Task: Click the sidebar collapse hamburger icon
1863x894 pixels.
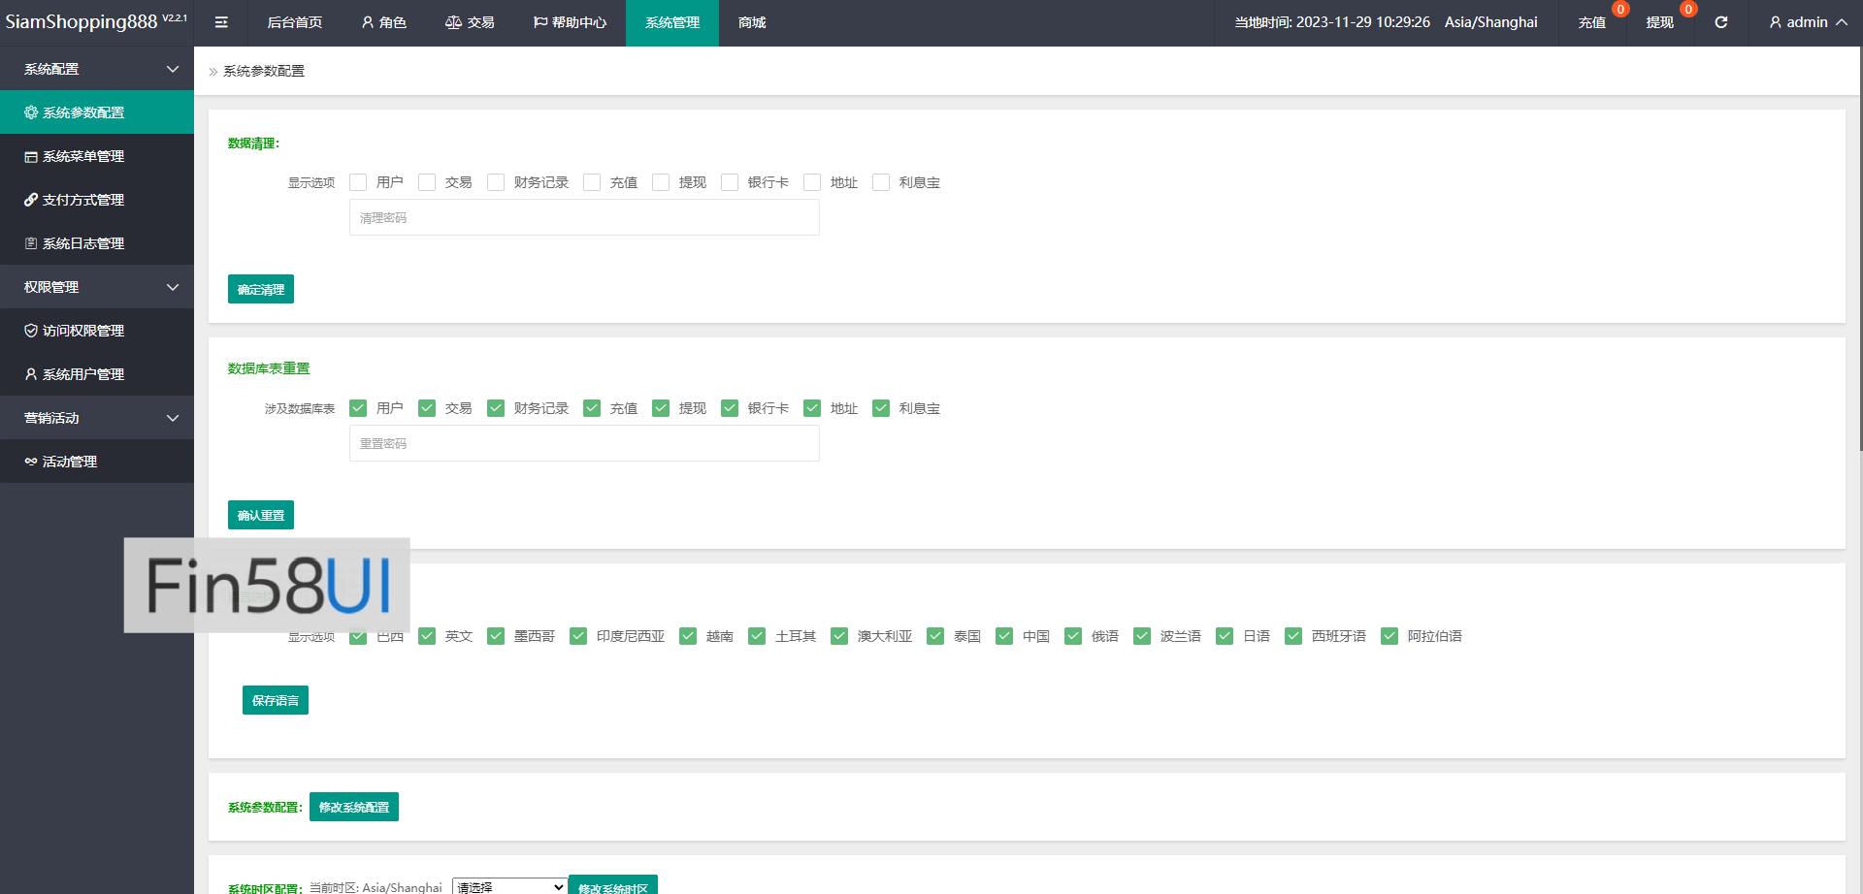Action: click(x=221, y=22)
